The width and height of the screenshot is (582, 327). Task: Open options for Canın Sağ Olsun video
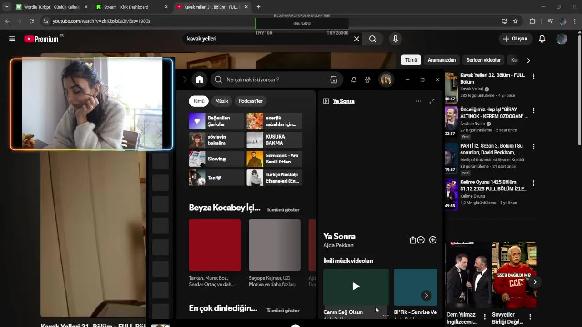pyautogui.click(x=386, y=315)
